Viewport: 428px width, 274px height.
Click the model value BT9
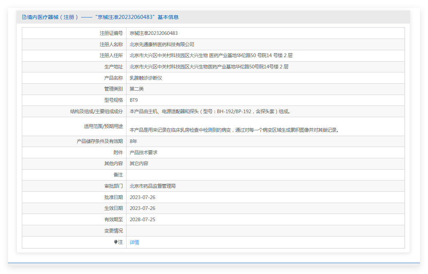pos(134,100)
